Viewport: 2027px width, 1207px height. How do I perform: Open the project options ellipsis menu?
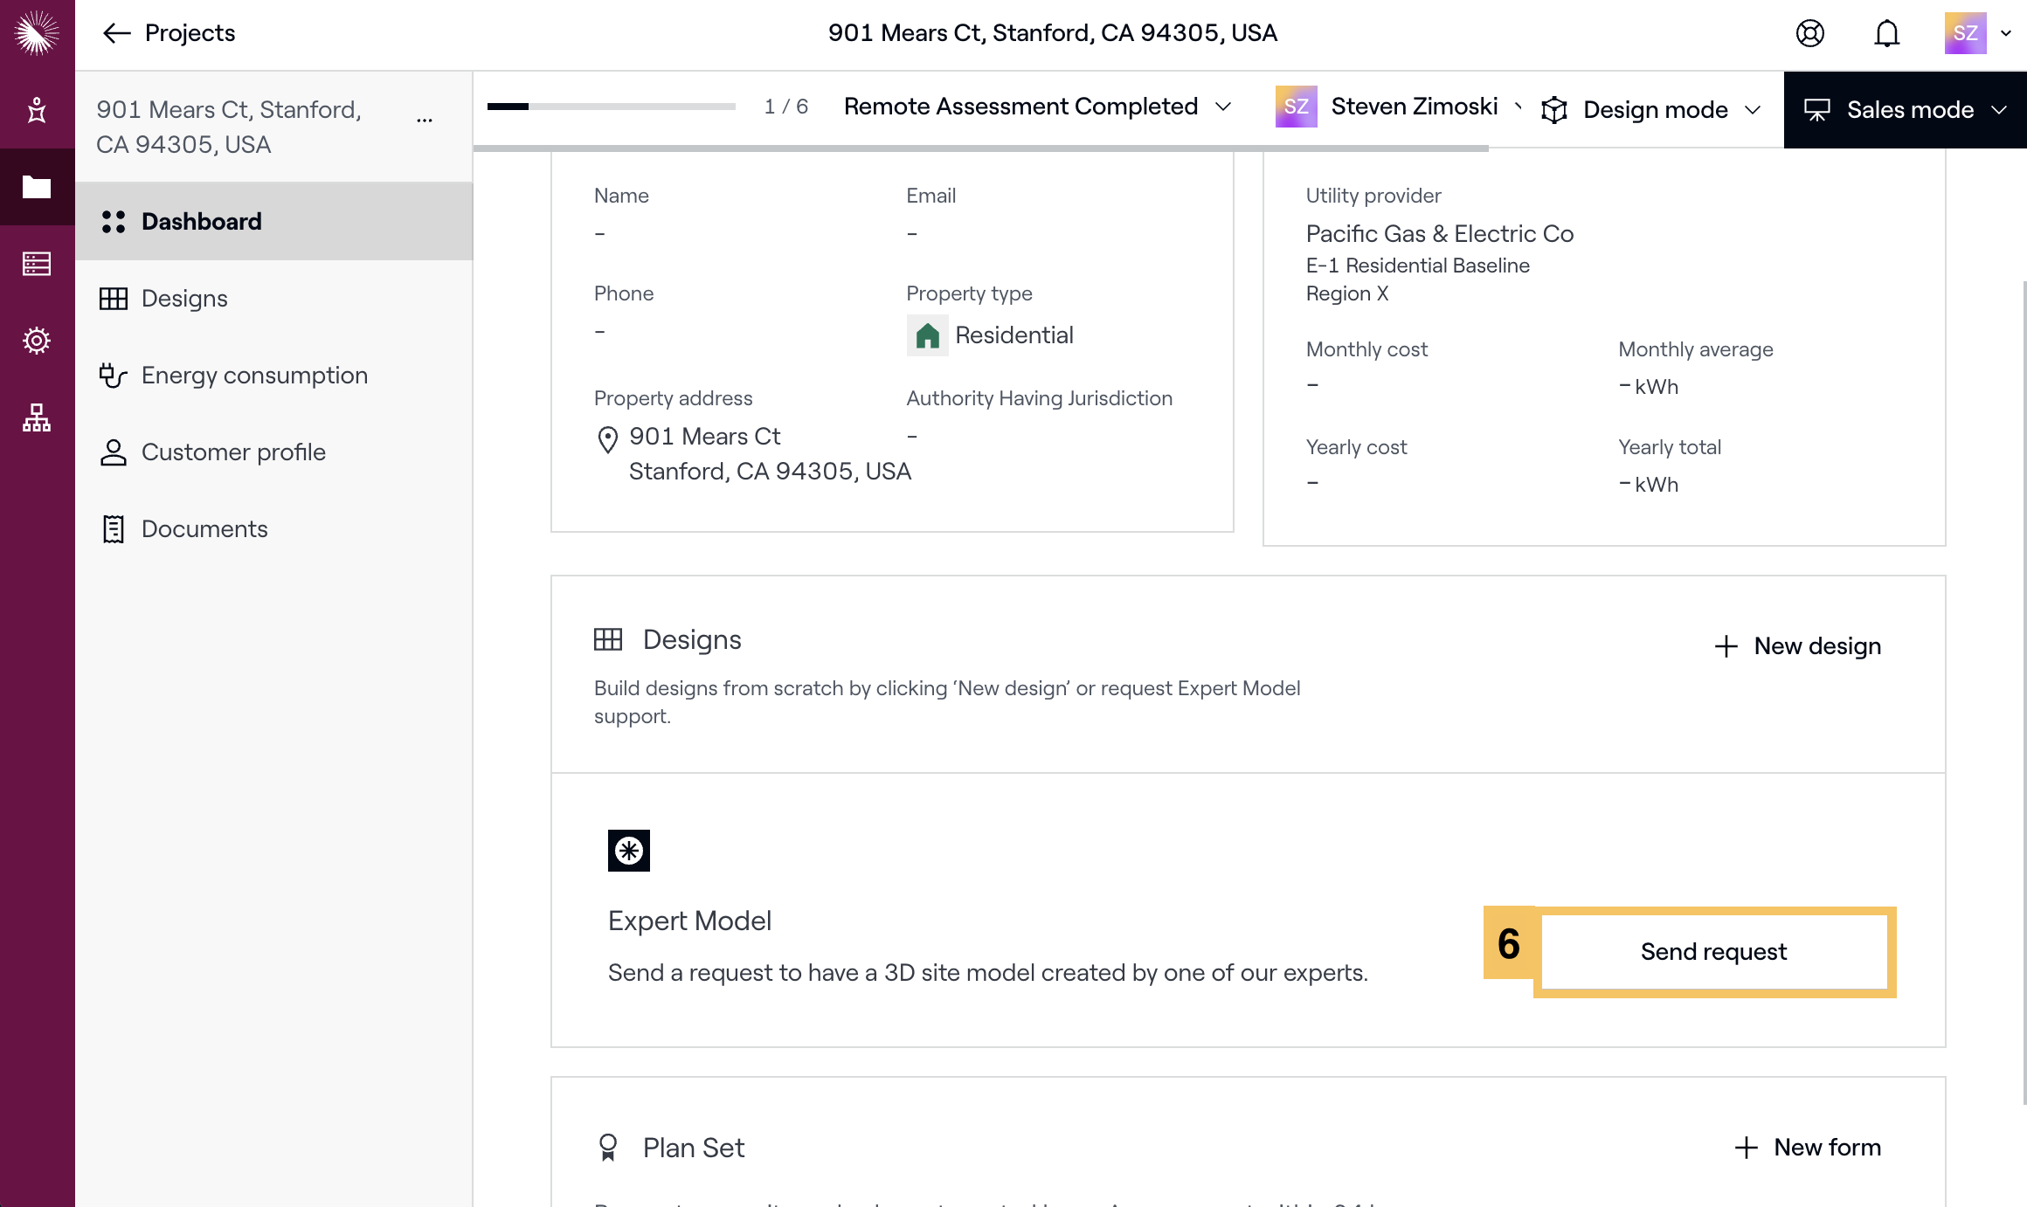click(x=425, y=121)
